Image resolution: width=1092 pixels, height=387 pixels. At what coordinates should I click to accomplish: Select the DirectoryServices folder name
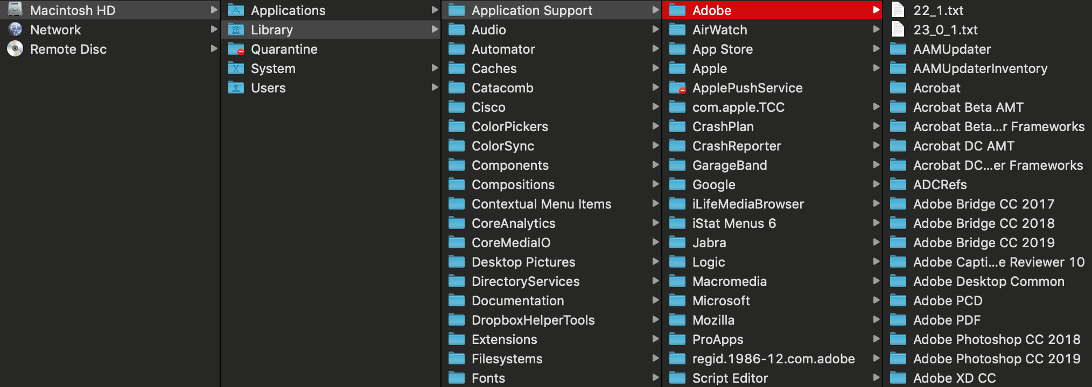(526, 281)
